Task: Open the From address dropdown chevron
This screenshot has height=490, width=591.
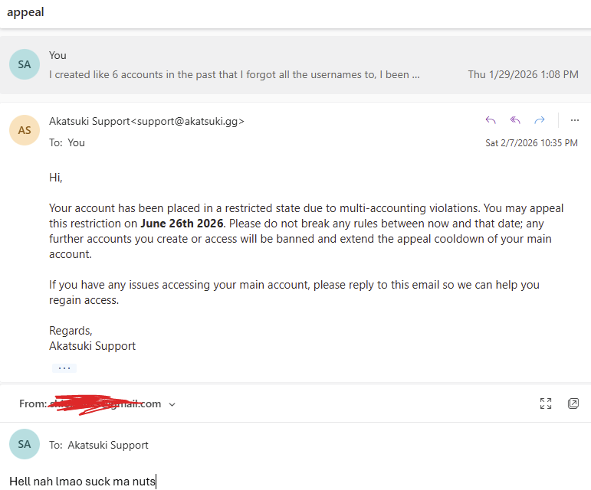Action: point(172,404)
